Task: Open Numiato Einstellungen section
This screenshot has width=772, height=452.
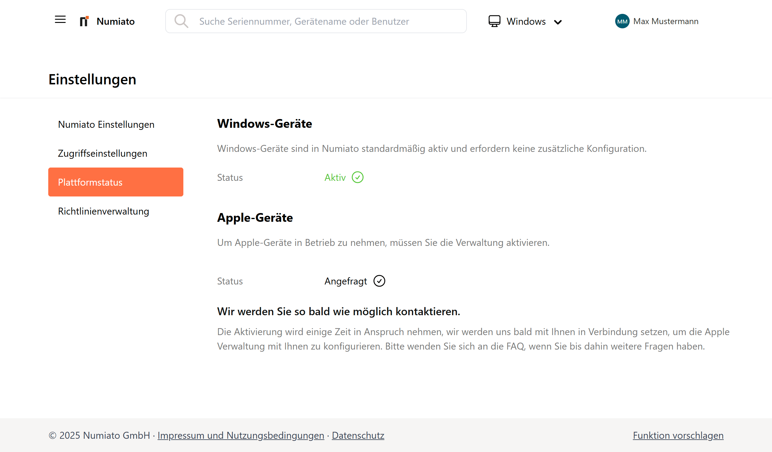Action: 116,124
